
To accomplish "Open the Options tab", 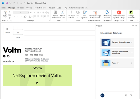I will click(x=29, y=8).
